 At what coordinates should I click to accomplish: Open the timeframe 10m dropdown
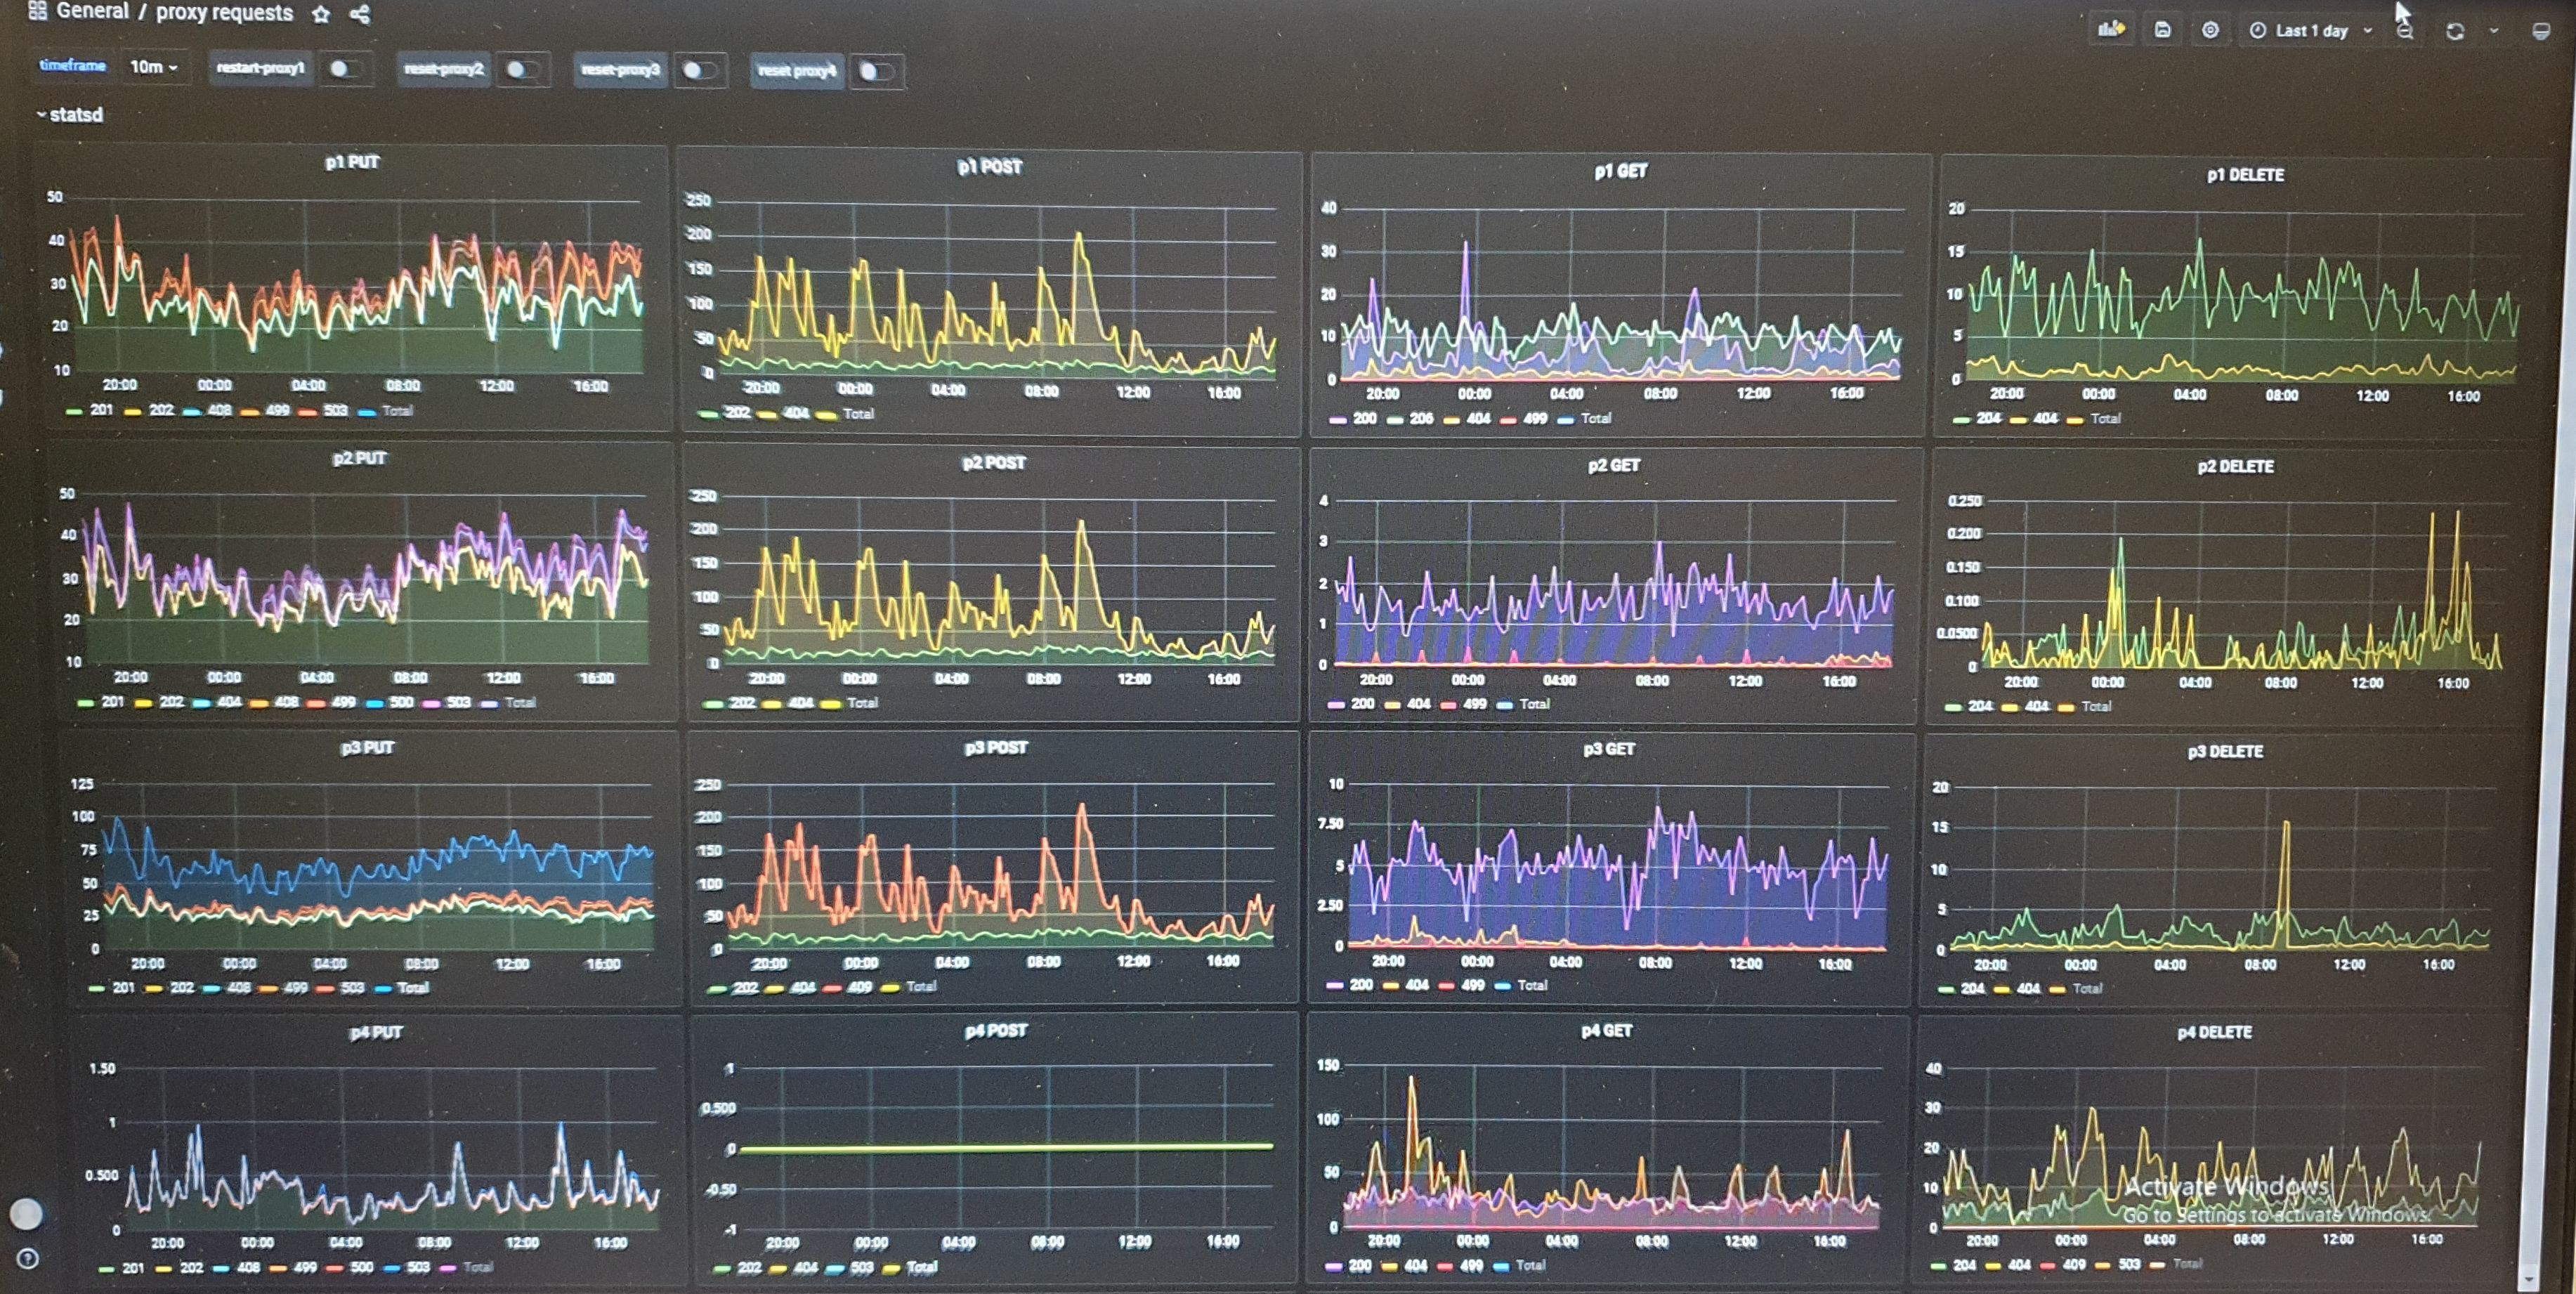(154, 67)
